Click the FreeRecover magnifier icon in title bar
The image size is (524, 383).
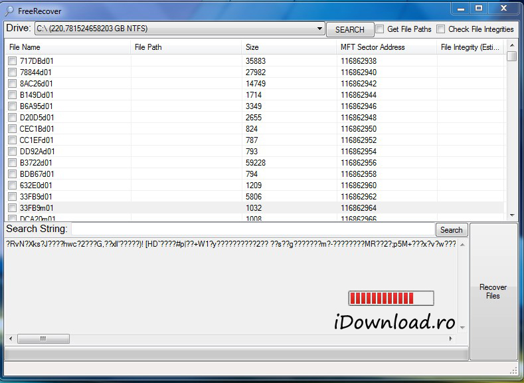point(9,11)
